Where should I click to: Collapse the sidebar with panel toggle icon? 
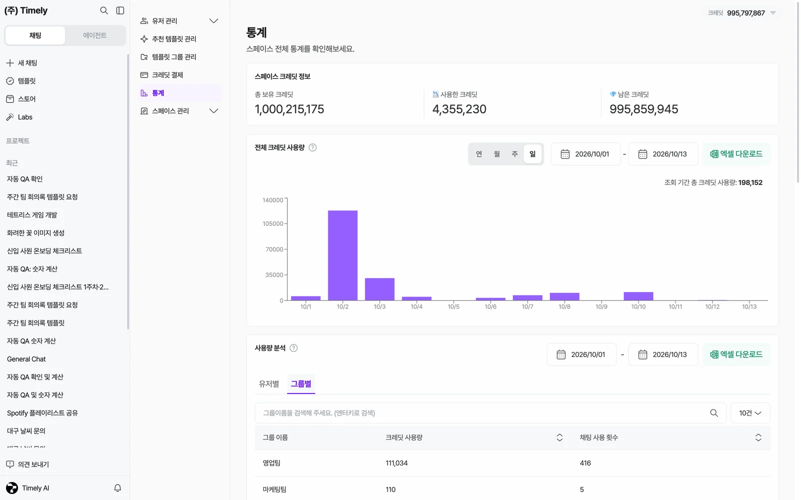pos(120,10)
